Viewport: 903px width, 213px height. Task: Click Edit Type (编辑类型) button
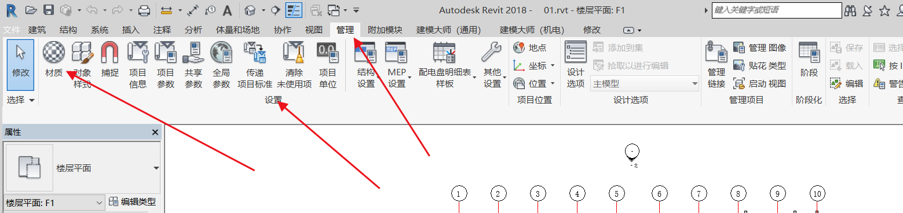(x=132, y=202)
